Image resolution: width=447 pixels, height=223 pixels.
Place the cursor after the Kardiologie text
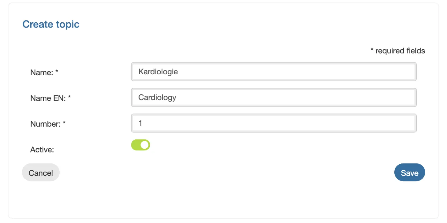click(178, 72)
